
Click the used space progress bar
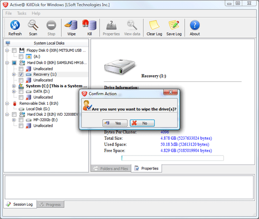173,158
